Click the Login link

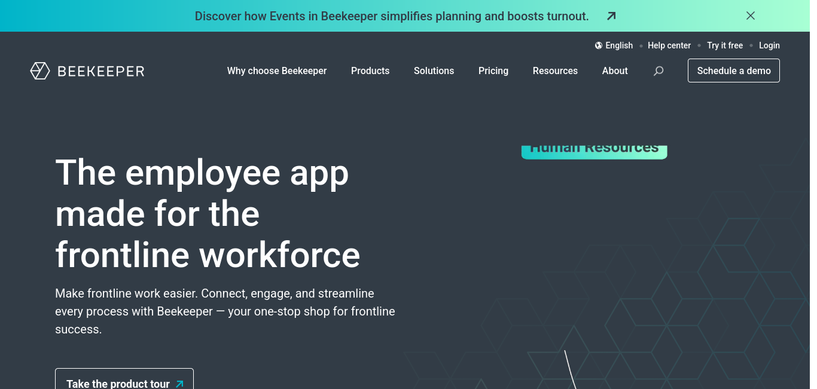pos(769,45)
